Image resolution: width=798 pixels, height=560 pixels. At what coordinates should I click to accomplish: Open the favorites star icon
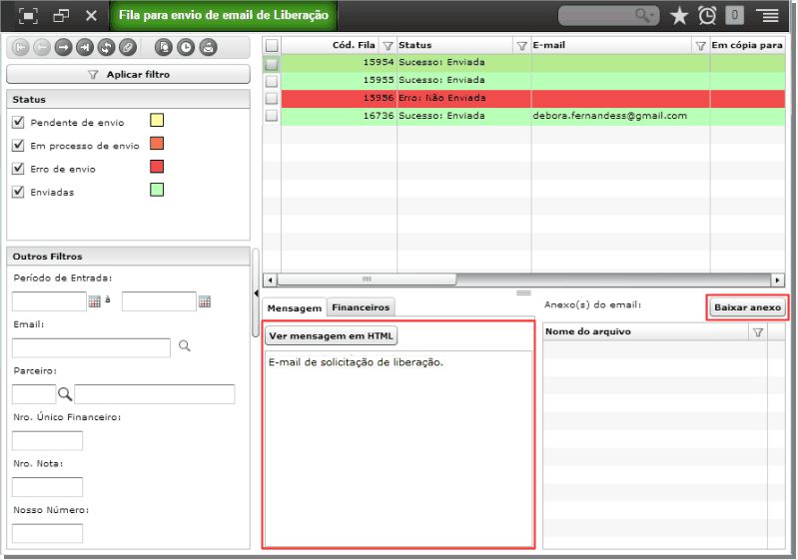coord(679,16)
